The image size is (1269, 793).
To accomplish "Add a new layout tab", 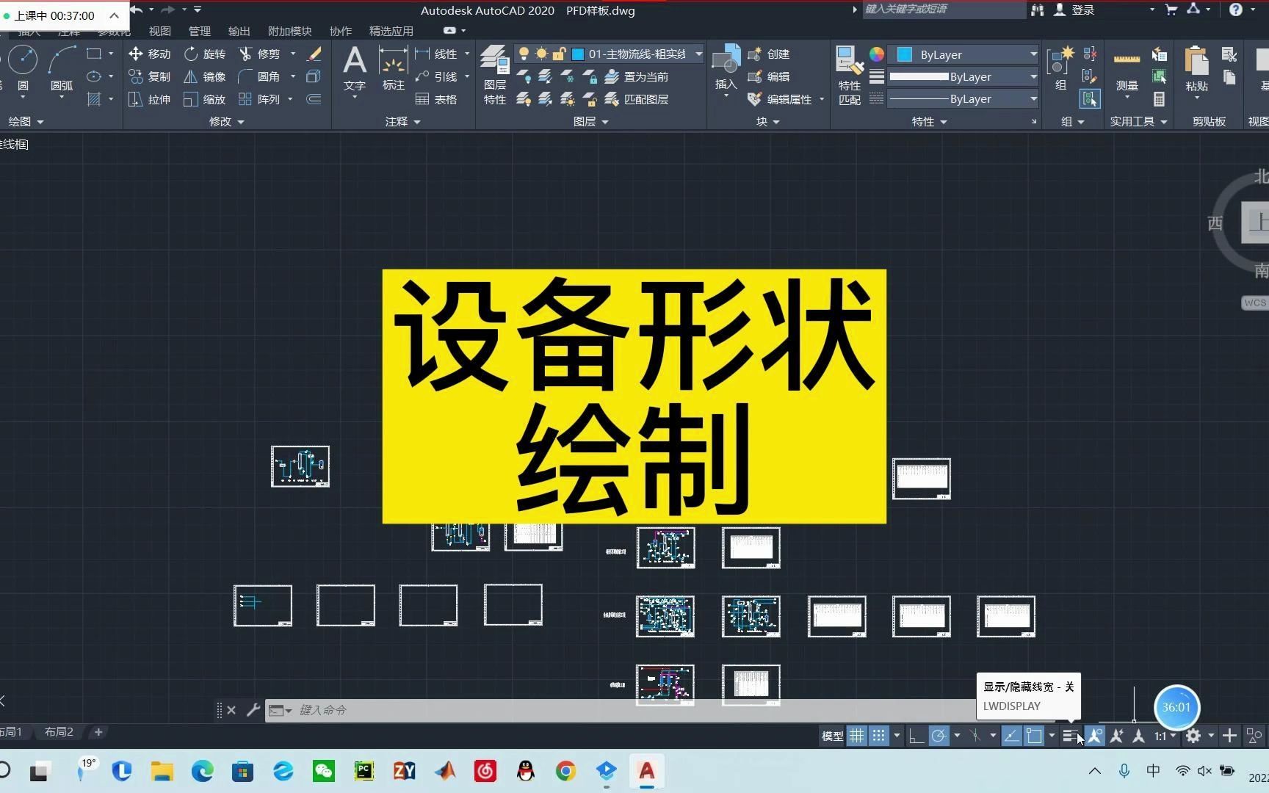I will (x=98, y=732).
